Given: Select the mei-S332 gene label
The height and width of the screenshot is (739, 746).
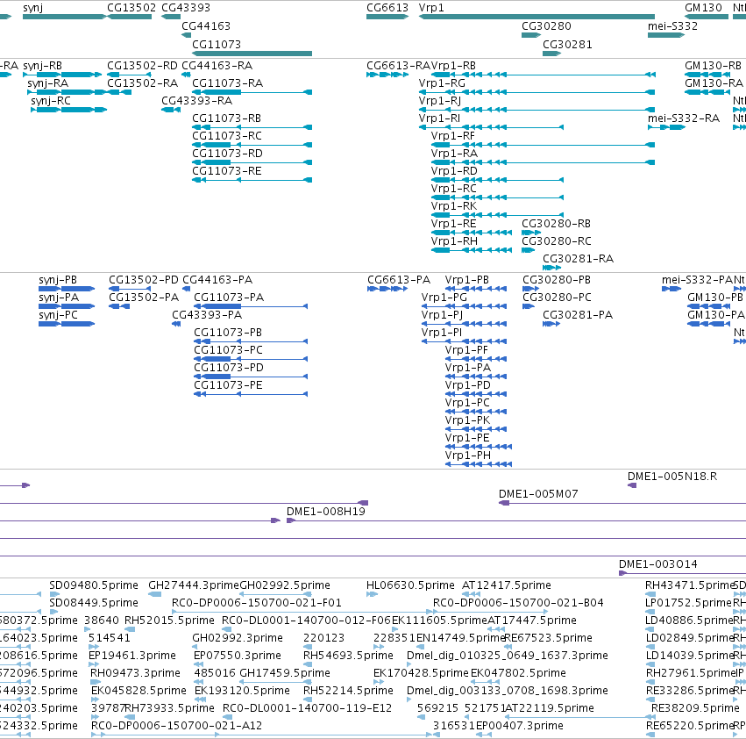Looking at the screenshot, I should pos(672,25).
